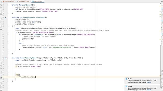Open the Favorites tool window
The image size is (163, 91).
(x=1, y=75)
